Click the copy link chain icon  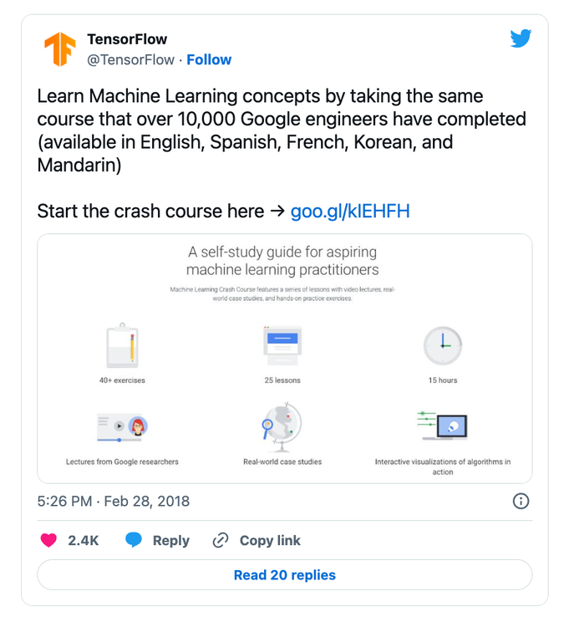tap(221, 540)
